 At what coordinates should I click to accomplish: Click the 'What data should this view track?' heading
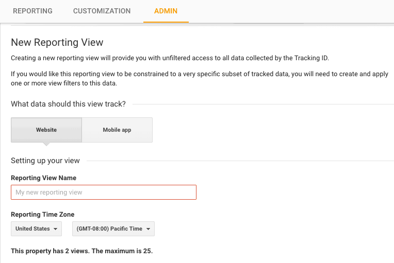pos(68,104)
